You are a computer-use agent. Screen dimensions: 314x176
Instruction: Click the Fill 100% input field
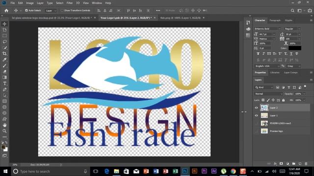click(x=298, y=100)
